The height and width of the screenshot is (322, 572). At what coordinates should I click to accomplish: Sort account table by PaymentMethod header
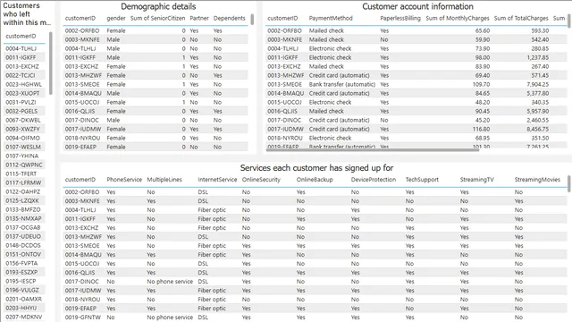[x=331, y=18]
